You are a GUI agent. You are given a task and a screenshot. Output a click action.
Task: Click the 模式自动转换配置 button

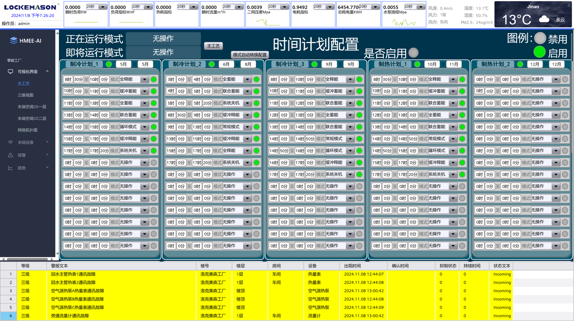click(x=250, y=55)
